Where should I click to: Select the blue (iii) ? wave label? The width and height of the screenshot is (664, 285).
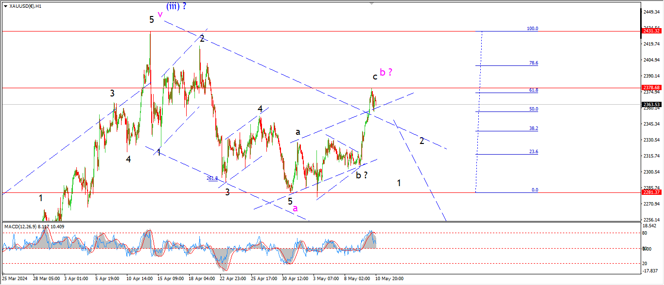176,6
